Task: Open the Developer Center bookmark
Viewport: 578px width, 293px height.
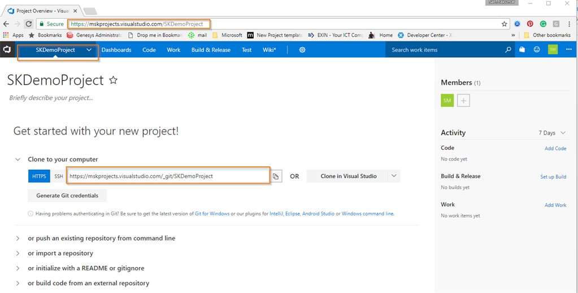Action: [x=425, y=35]
